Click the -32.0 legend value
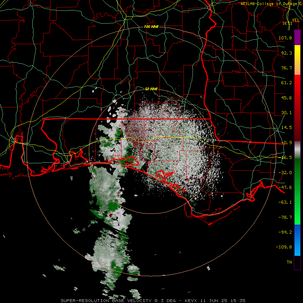Screen dimensions: 303x303 pos(285,173)
